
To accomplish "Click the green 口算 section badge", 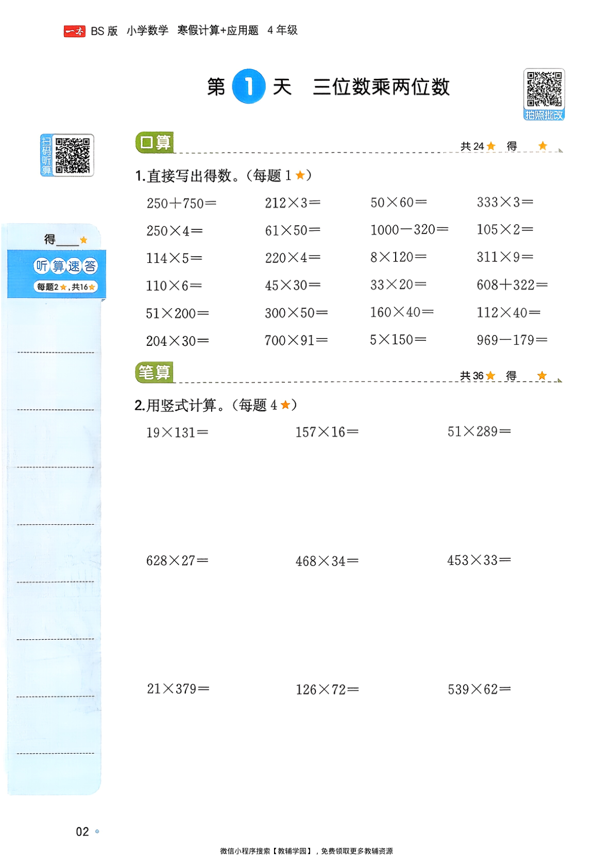I will [x=154, y=143].
